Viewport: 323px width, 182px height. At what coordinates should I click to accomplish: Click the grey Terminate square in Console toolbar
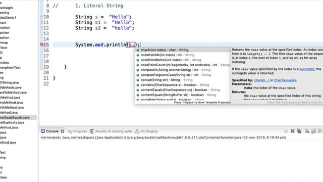286,131
